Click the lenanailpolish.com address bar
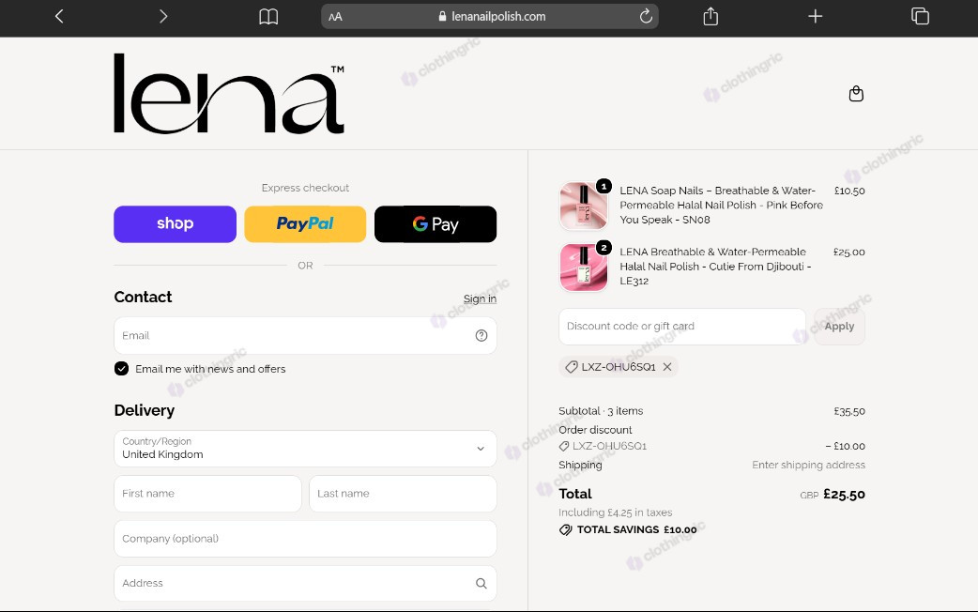Viewport: 978px width, 612px height. click(x=490, y=17)
